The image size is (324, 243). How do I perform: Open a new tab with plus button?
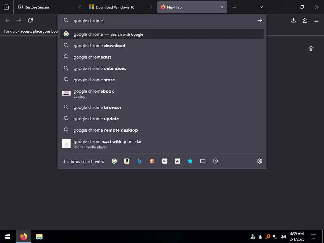point(234,7)
